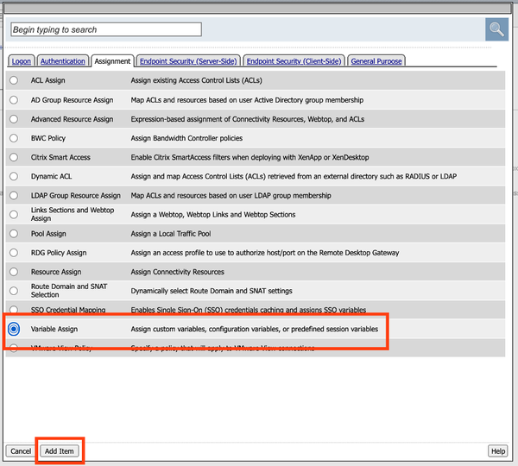Switch to Endpoint Security (Server-Side) tab
This screenshot has height=466, width=518.
click(188, 61)
